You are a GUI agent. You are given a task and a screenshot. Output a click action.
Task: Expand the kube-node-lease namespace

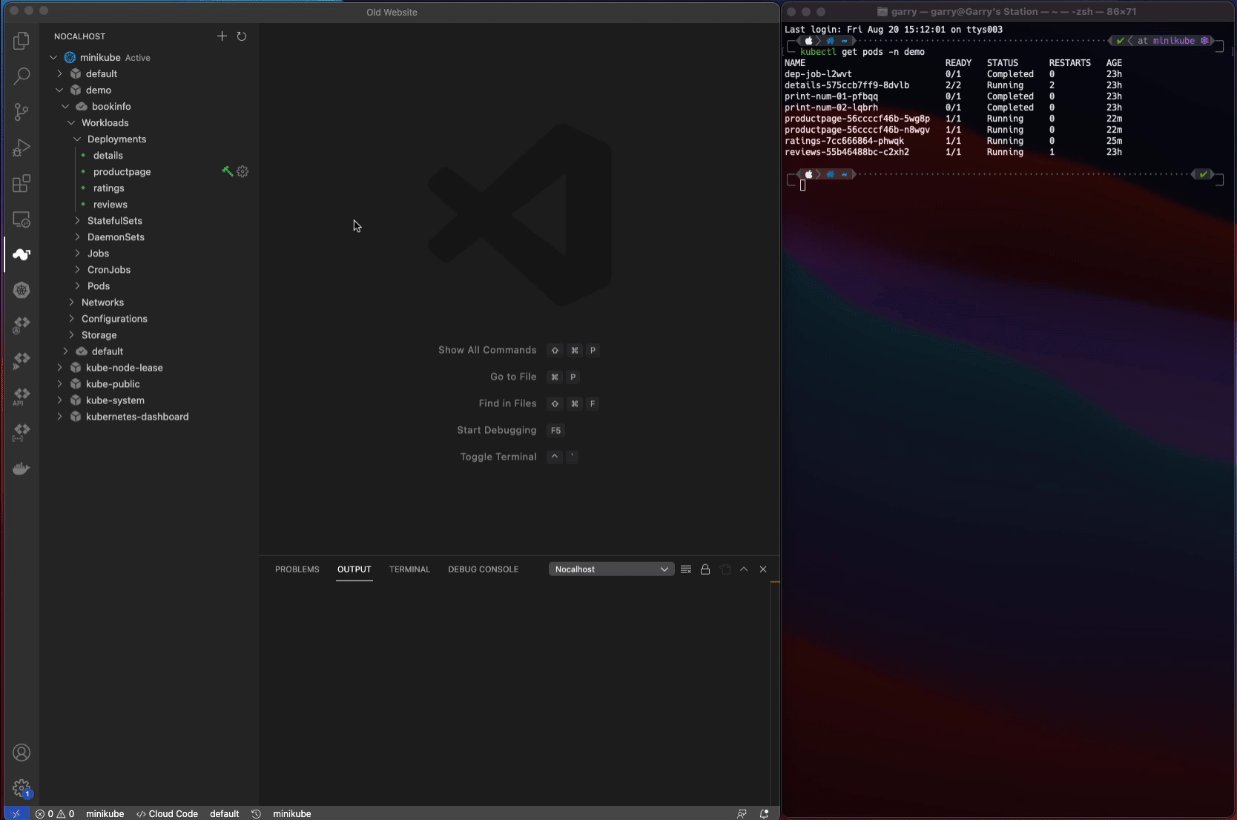(59, 367)
